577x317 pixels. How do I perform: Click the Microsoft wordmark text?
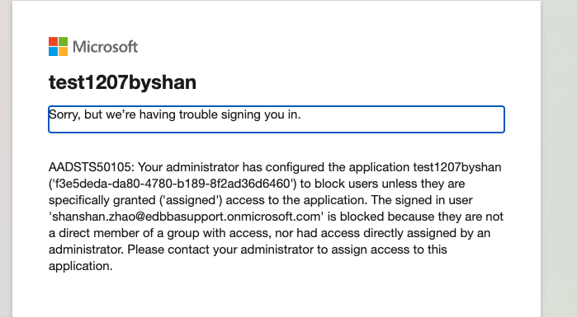(x=105, y=47)
